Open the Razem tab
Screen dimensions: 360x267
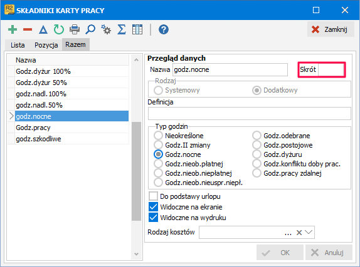75,44
